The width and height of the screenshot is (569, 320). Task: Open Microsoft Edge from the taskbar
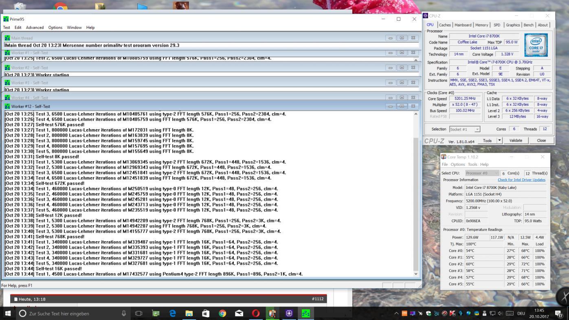coord(172,313)
